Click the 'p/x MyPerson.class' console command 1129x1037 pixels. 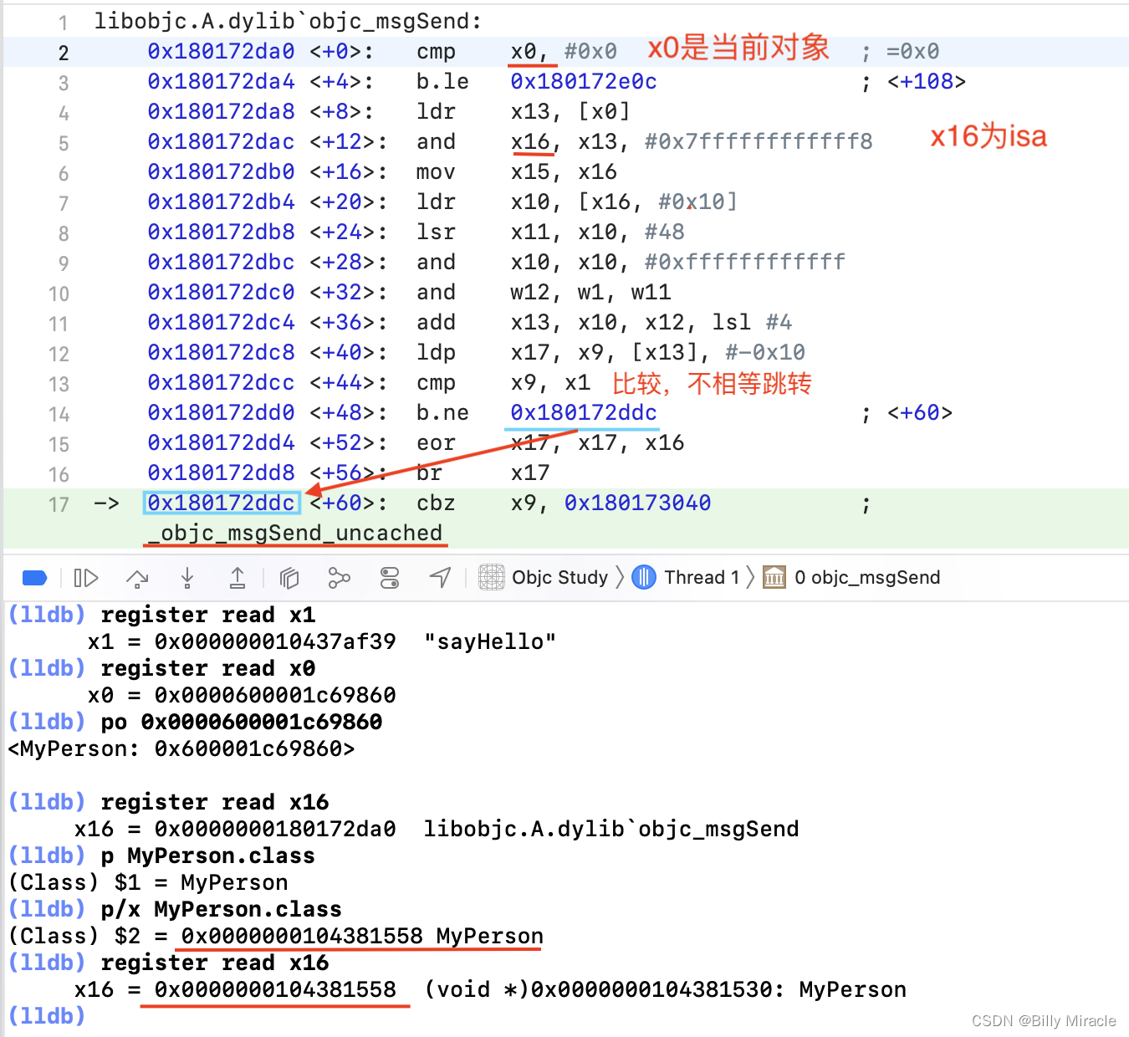click(221, 910)
